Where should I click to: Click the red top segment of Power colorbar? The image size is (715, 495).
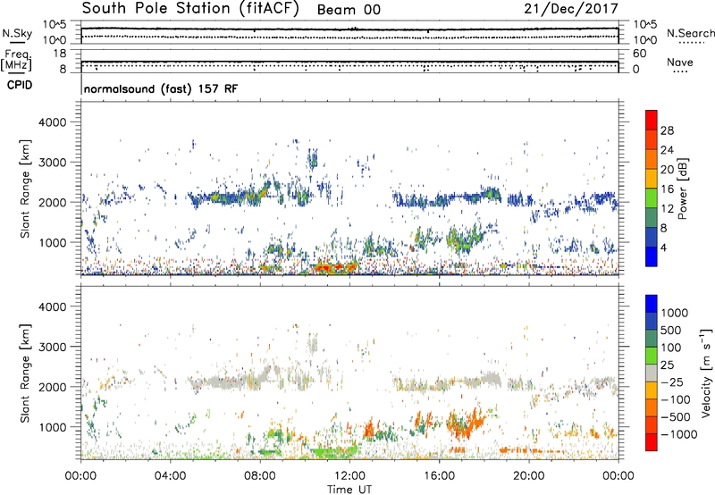click(652, 121)
